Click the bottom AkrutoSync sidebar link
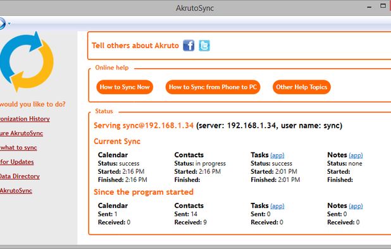This screenshot has width=391, height=249. pos(16,191)
